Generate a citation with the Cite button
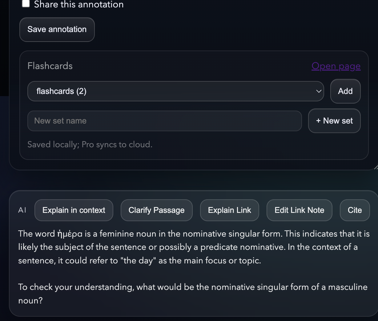 [x=355, y=210]
